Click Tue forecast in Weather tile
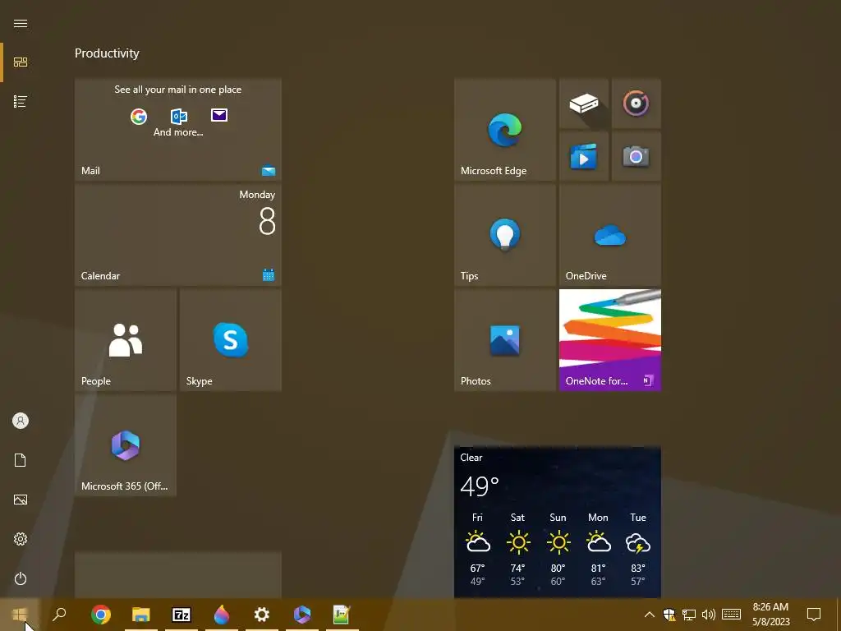This screenshot has width=841, height=631. tap(637, 549)
